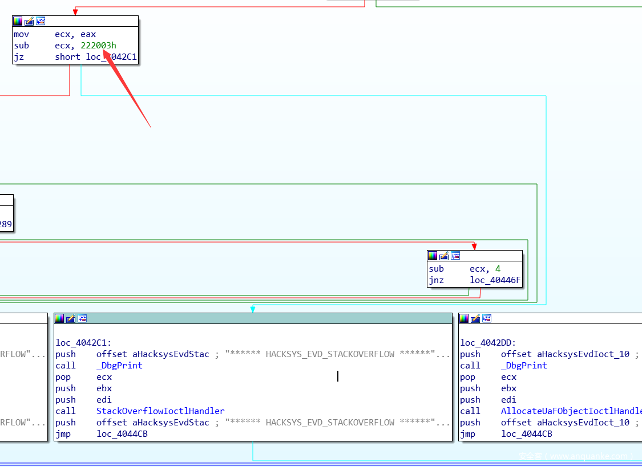642x467 pixels.
Task: Click the node color icon in the loc_4042C1 block
Action: [x=59, y=318]
